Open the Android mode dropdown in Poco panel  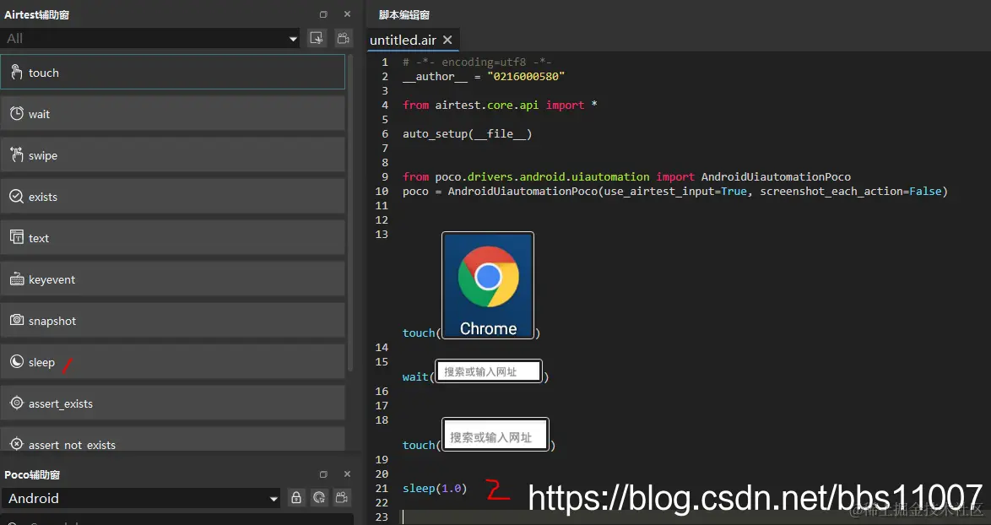[x=141, y=499]
